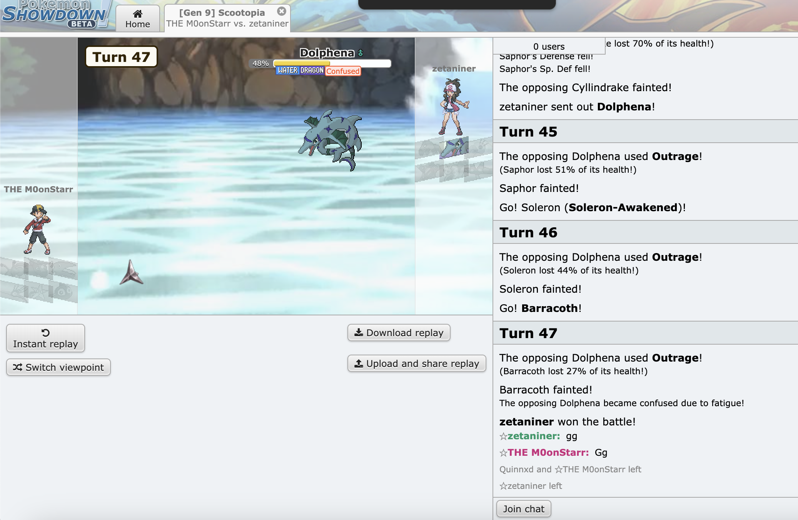Click the Confused status badge
The width and height of the screenshot is (798, 520).
343,71
